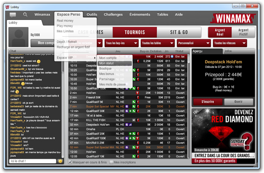Open the Tous les buy-ins dropdown
The width and height of the screenshot is (264, 173).
point(122,43)
